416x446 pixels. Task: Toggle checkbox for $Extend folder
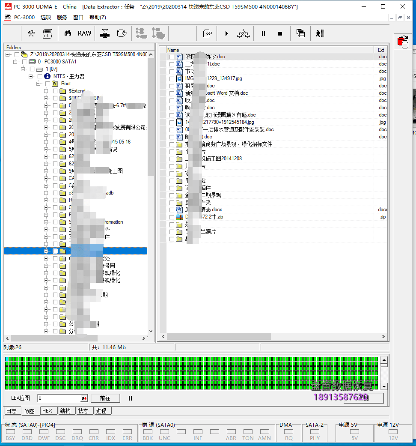pos(55,91)
